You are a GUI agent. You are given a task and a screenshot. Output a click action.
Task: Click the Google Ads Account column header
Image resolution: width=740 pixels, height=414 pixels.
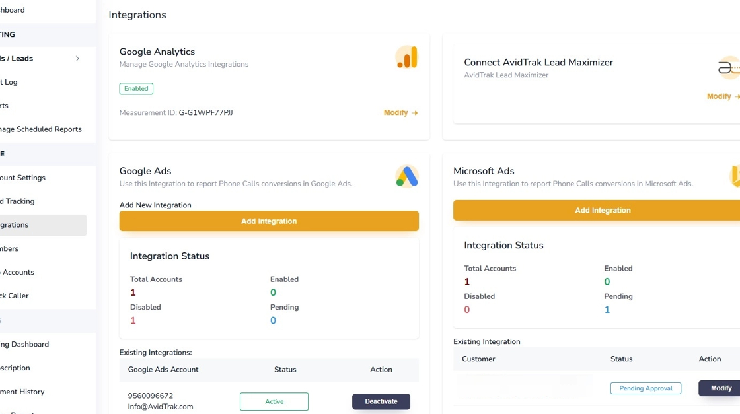coord(163,370)
